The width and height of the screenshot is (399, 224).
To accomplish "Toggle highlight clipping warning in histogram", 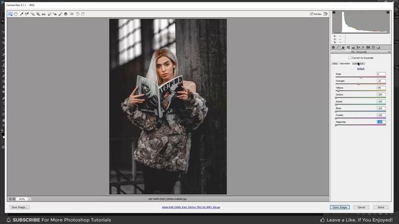I will (x=388, y=12).
